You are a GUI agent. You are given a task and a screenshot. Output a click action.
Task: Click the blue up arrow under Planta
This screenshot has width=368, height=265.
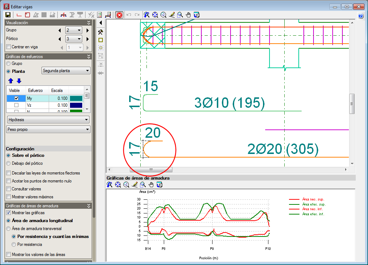[x=11, y=81]
